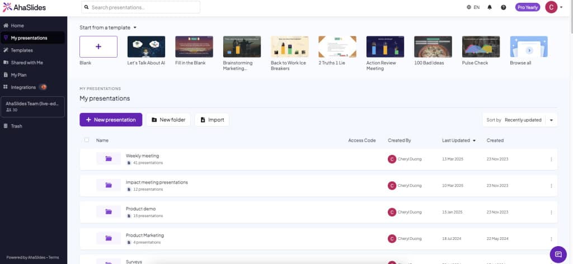
Task: Click the Name column header
Action: [102, 140]
